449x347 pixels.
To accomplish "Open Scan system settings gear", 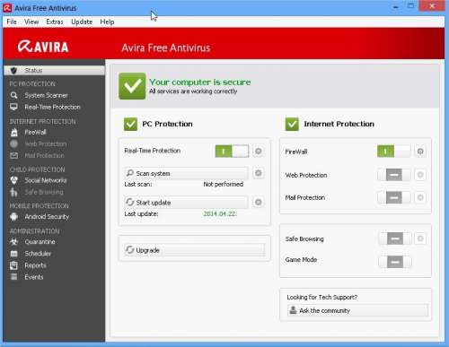I will click(258, 173).
